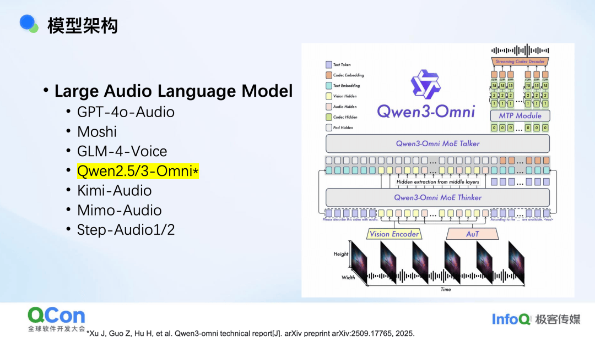Click the InfoQ logo
The image size is (595, 337).
(511, 319)
